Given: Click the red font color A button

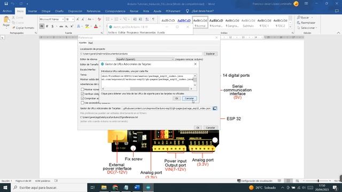Looking at the screenshot, I should 96,26.
